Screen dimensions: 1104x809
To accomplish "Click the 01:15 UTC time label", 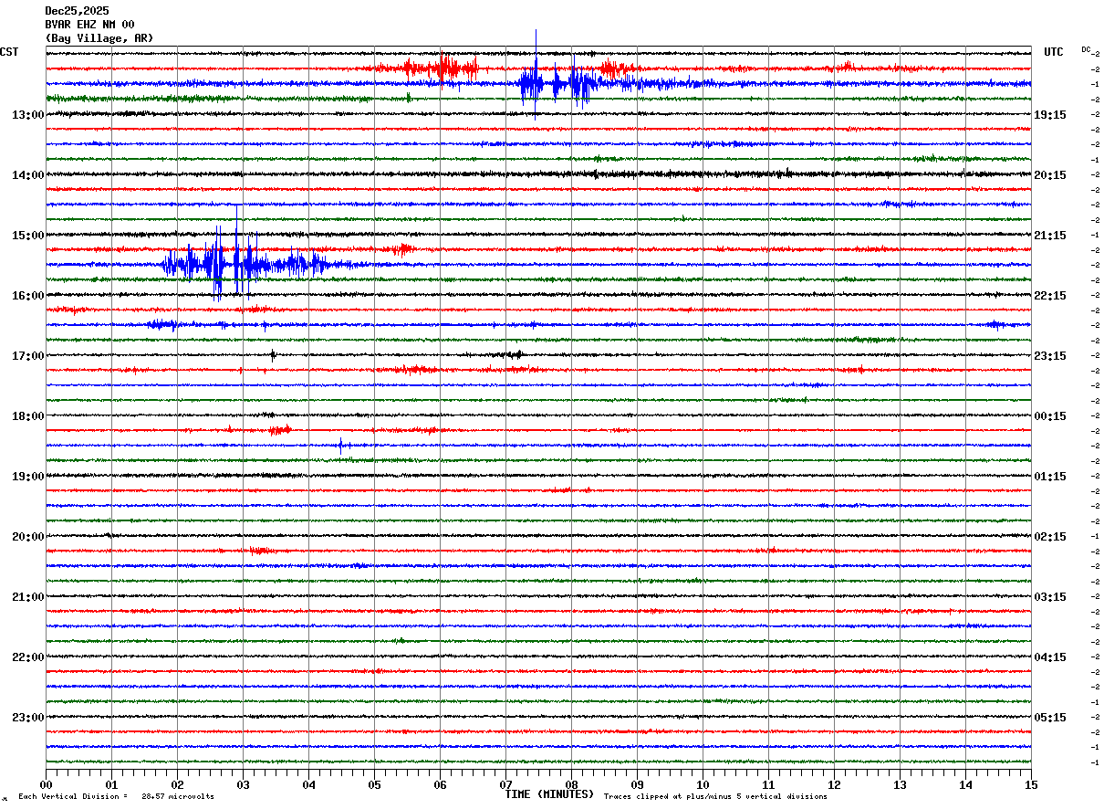I will click(x=1050, y=477).
